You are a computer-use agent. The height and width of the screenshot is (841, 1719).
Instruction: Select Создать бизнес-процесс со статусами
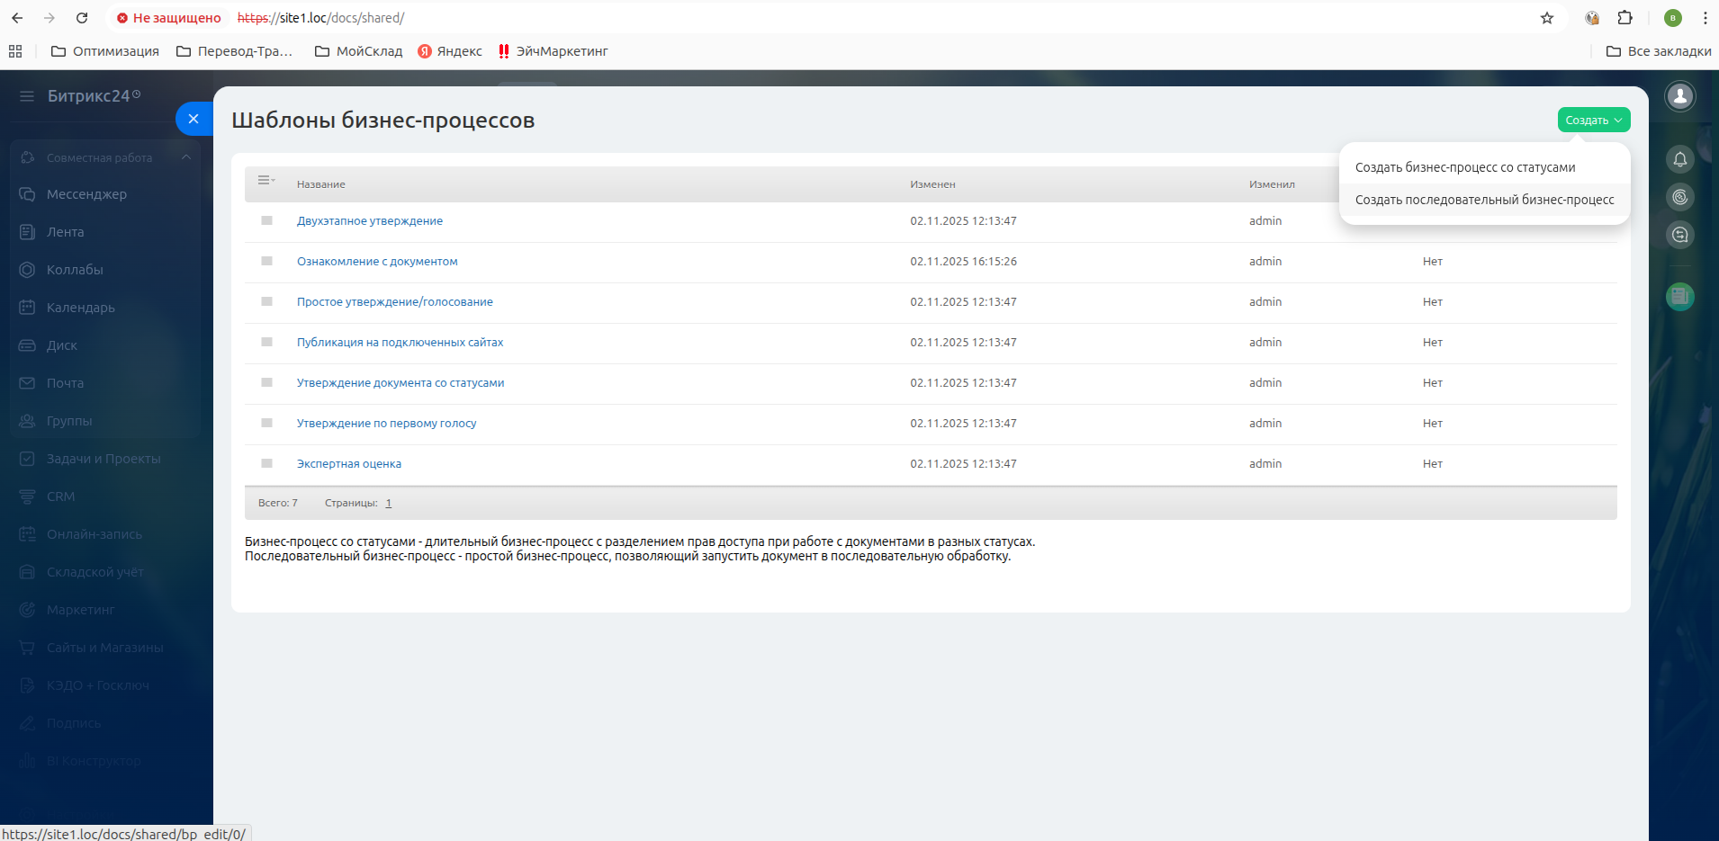pos(1464,167)
